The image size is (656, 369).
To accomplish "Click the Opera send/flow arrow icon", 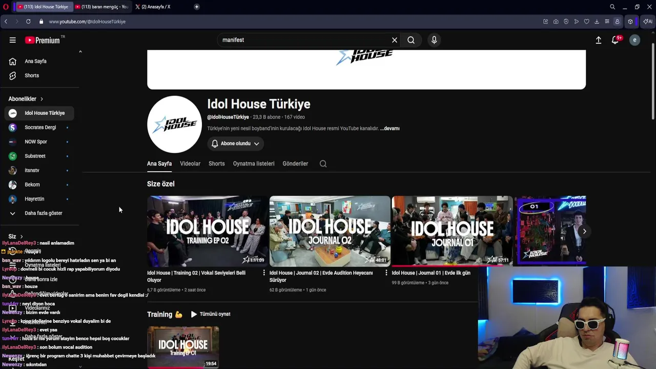I will 576,22.
